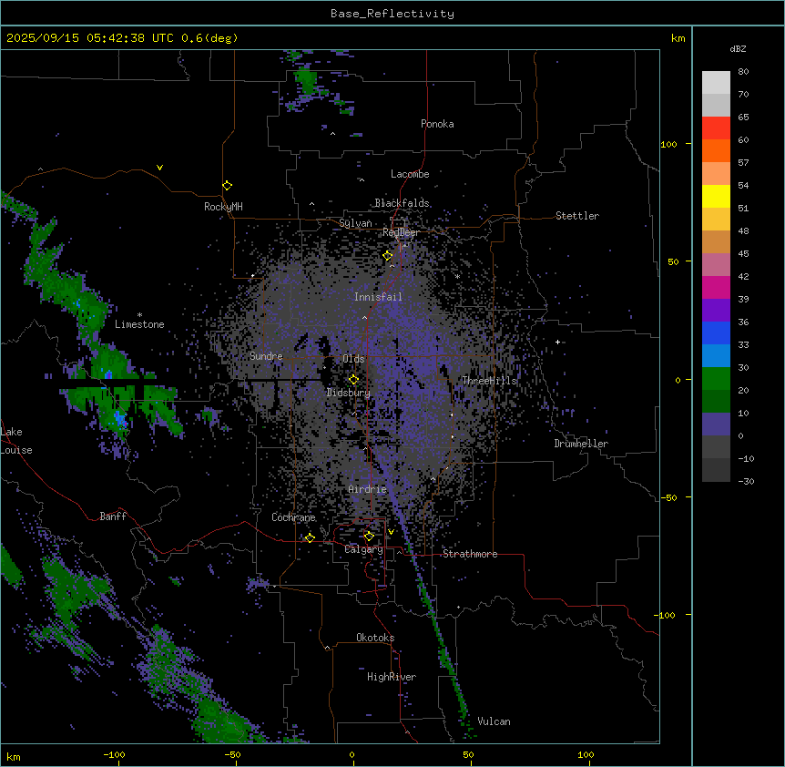Click the ThreeHills city label
Screen dimensions: 785x767
click(x=489, y=381)
